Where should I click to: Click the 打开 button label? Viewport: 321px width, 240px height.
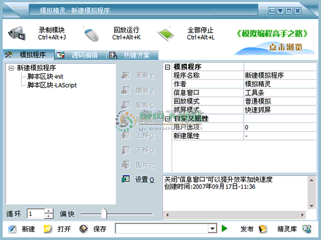tap(64, 229)
